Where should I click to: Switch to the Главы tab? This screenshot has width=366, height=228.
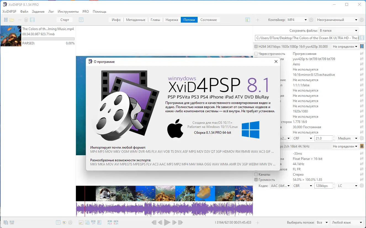click(155, 20)
